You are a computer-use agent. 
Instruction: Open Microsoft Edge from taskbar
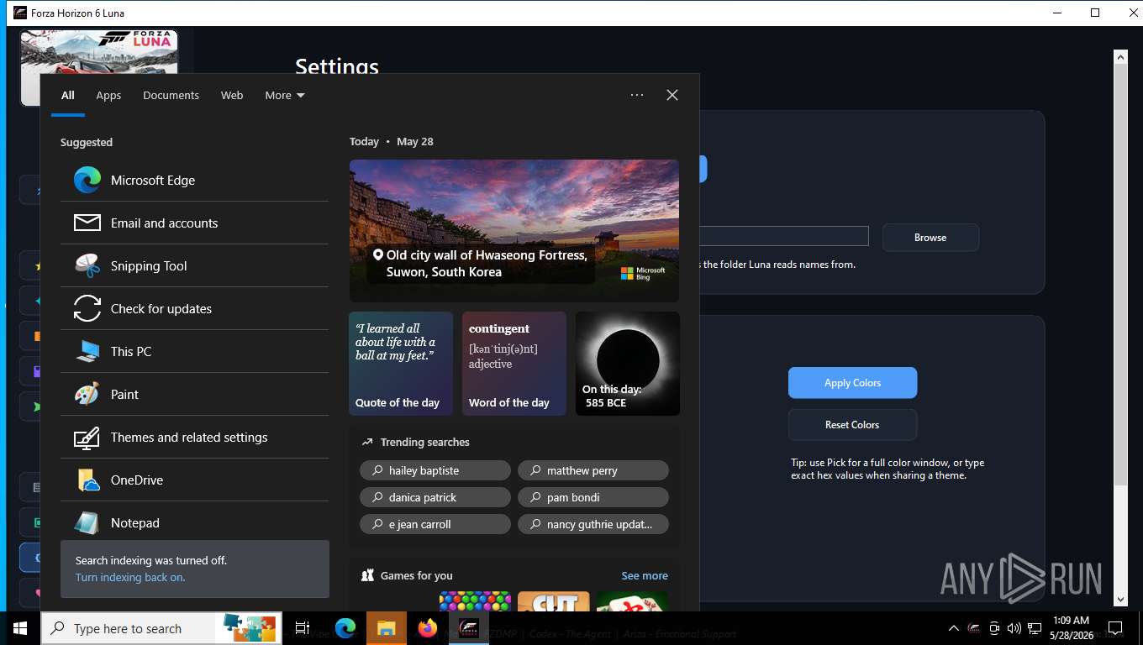(x=345, y=628)
